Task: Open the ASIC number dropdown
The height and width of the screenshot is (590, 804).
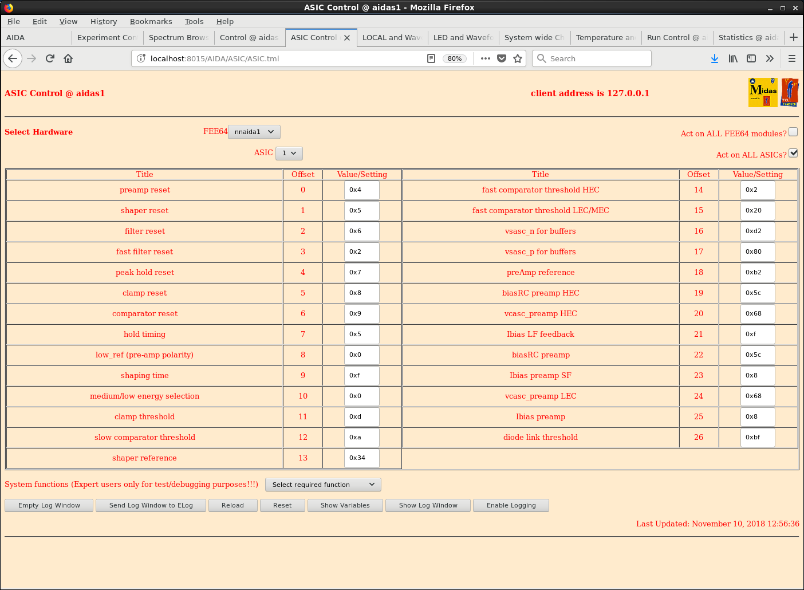Action: pyautogui.click(x=289, y=153)
